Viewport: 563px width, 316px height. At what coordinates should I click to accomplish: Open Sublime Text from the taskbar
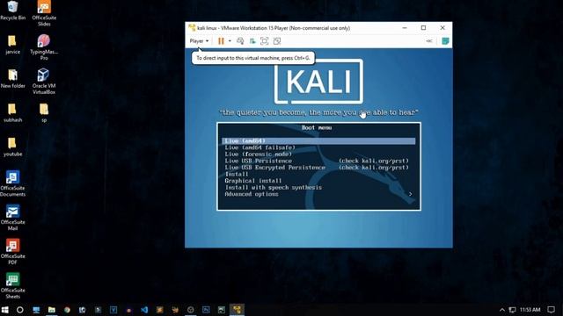160,310
